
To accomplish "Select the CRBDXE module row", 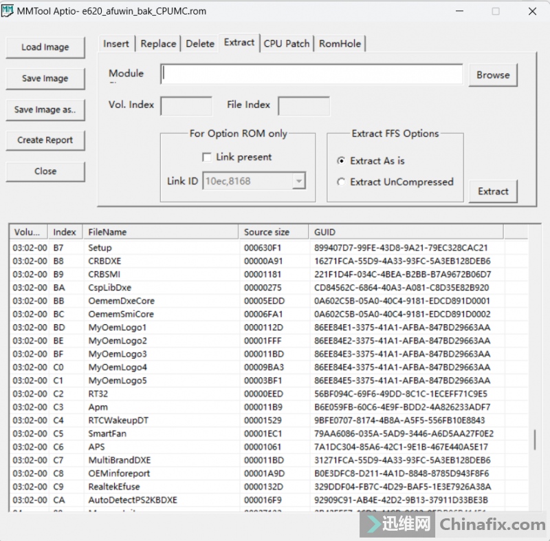I will (x=269, y=261).
